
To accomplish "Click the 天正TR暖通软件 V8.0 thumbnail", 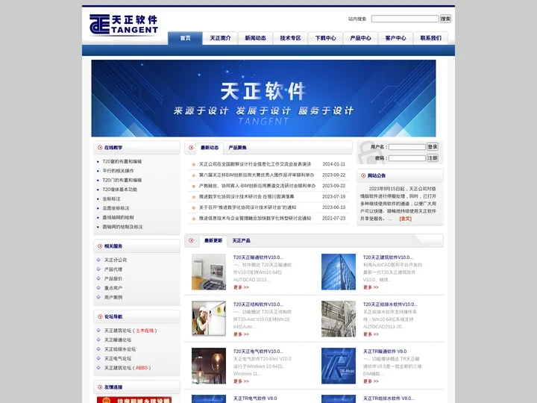I will click(339, 366).
